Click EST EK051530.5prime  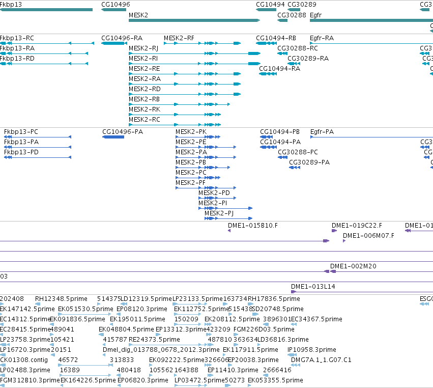tap(85, 309)
